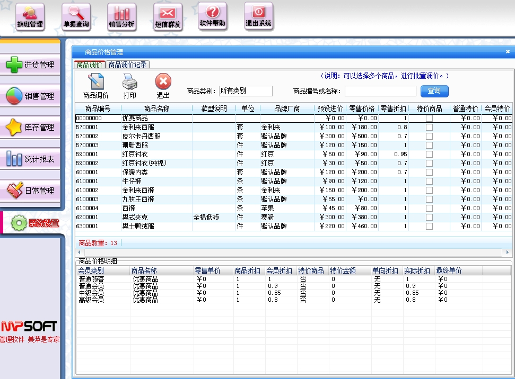Tick 特价商品 checkbox for 金利来西服
Screen dimensions: 515x379
[429, 127]
